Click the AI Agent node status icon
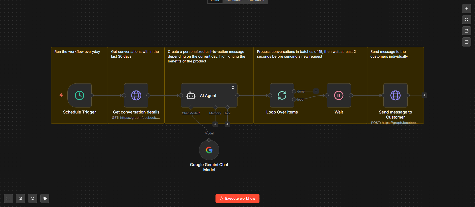 pyautogui.click(x=233, y=87)
